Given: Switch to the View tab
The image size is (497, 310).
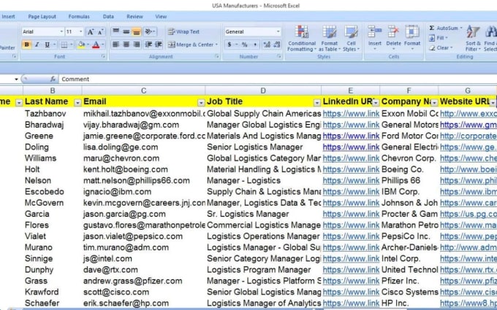Looking at the screenshot, I should click(161, 17).
